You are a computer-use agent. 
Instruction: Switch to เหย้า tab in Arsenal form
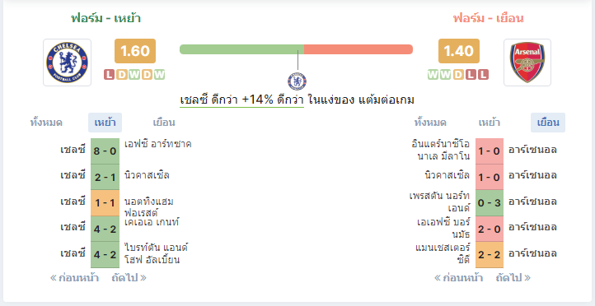pos(490,123)
